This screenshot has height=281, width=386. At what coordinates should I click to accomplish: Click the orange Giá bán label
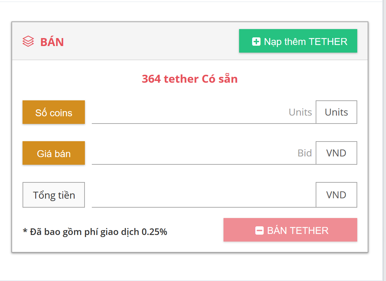click(54, 153)
